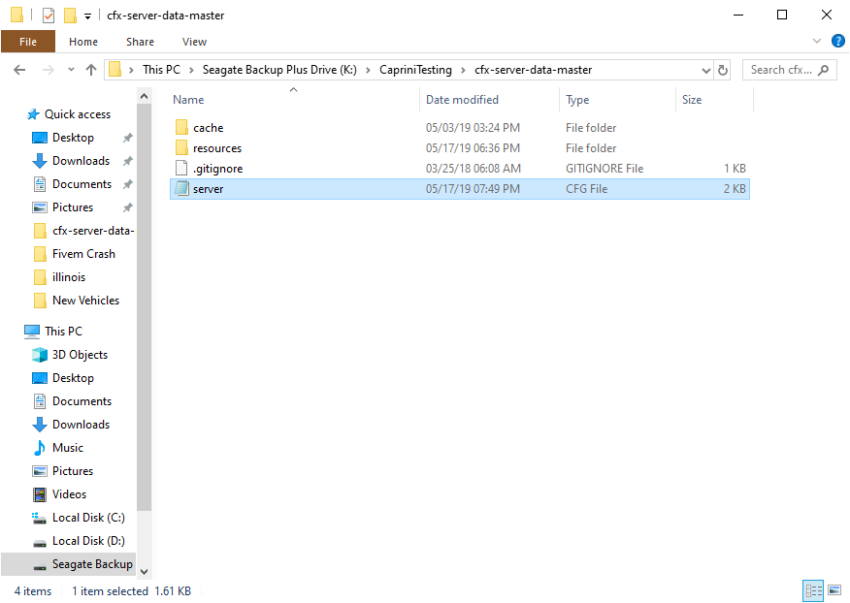This screenshot has height=603, width=850.
Task: Go up one folder level arrow
Action: pyautogui.click(x=91, y=70)
